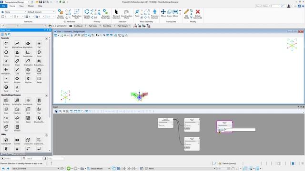Click the Promote Element tool

click(x=154, y=14)
